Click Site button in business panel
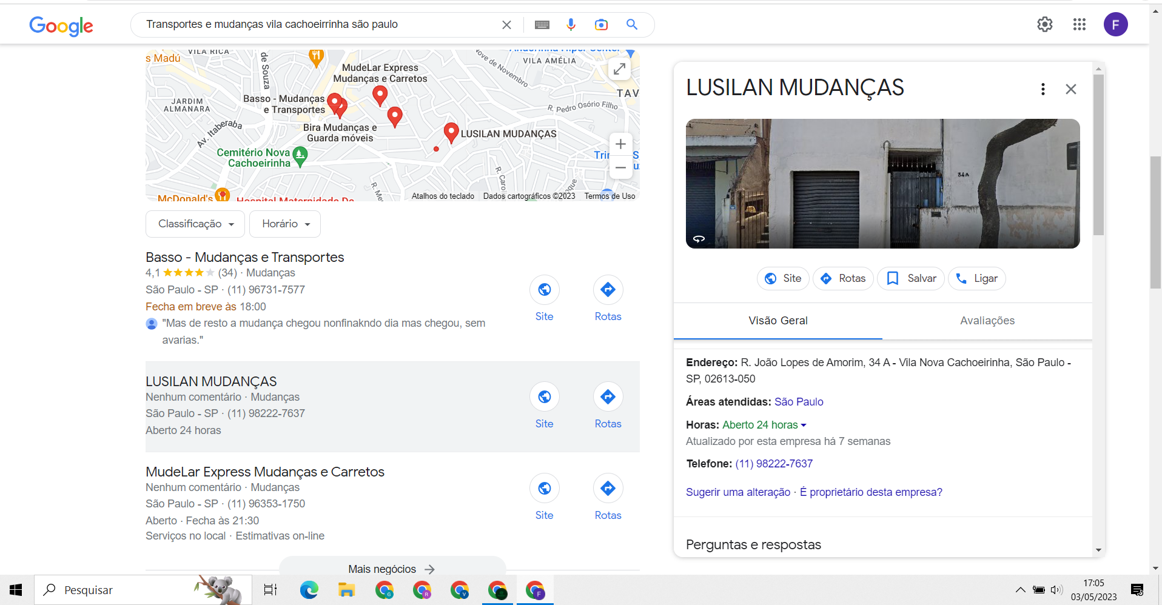Screen dimensions: 1162x605 coord(783,278)
